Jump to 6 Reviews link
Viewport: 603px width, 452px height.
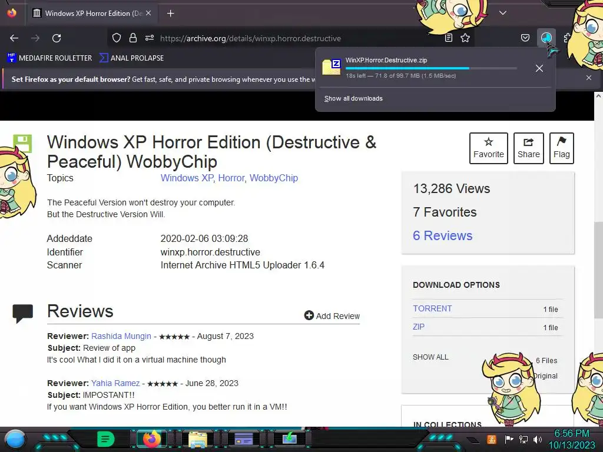point(443,235)
